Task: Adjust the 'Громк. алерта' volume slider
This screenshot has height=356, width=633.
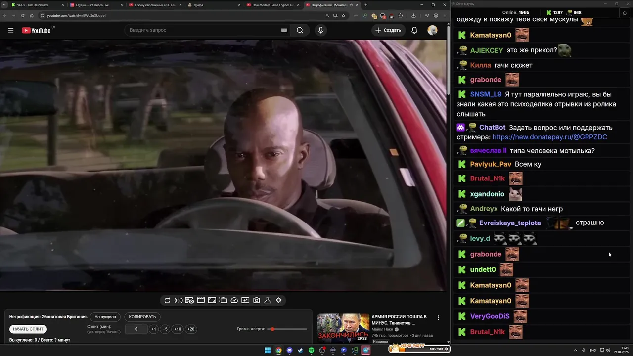Action: point(287,329)
